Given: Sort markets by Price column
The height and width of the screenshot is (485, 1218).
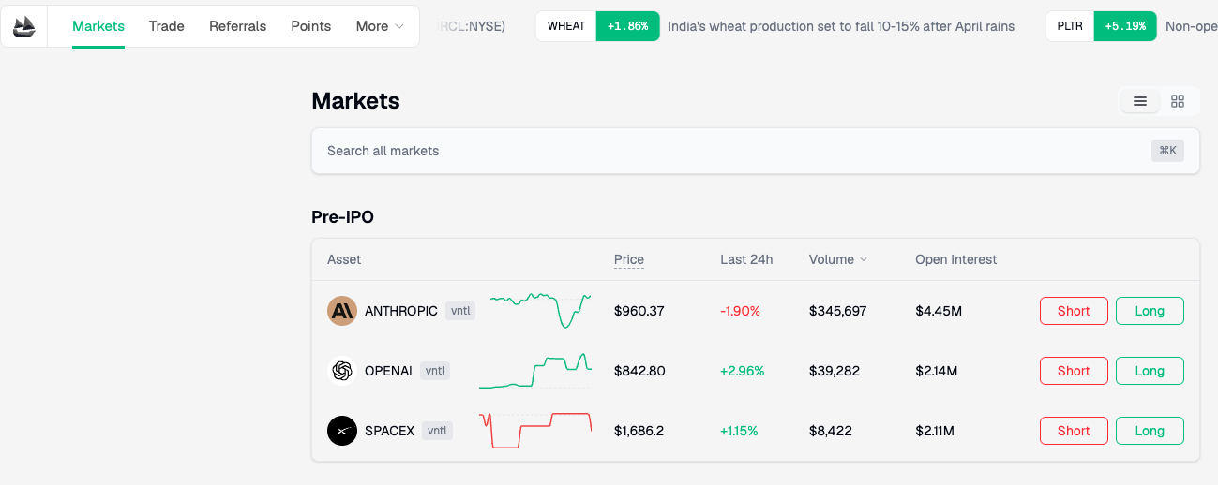Looking at the screenshot, I should pos(629,259).
